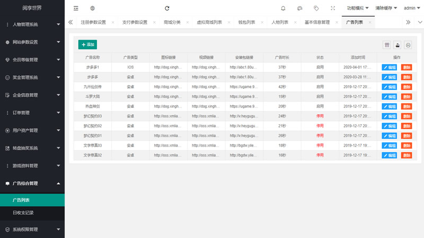Image resolution: width=424 pixels, height=238 pixels.
Task: Click the export icon above table
Action: pyautogui.click(x=397, y=45)
